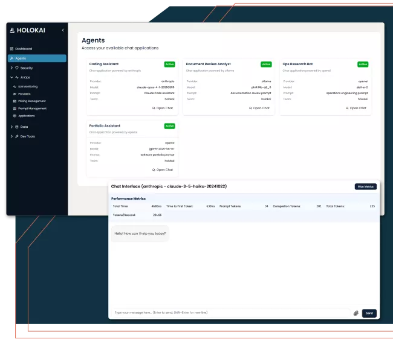The width and height of the screenshot is (393, 342).
Task: Click the HOLOKAI logo icon
Action: pos(13,30)
